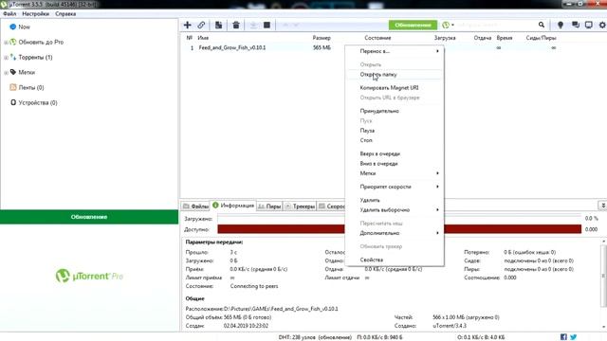
Task: Click the Twitter icon in status bar
Action: [x=573, y=337]
